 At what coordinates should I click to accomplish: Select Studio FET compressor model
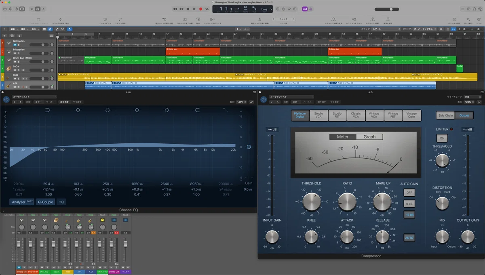pyautogui.click(x=337, y=115)
